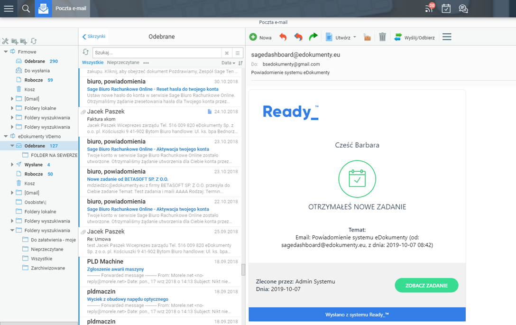Open the Data sort dropdown
516x325 pixels.
(x=229, y=63)
